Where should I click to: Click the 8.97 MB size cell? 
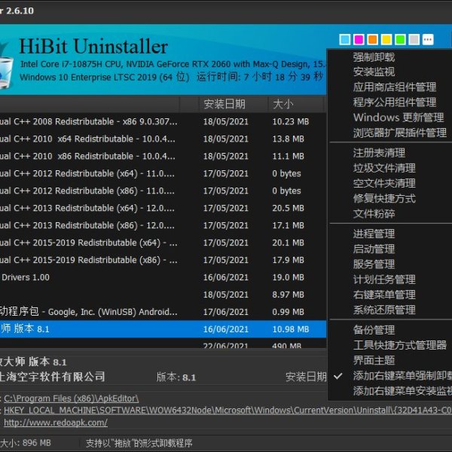click(289, 295)
